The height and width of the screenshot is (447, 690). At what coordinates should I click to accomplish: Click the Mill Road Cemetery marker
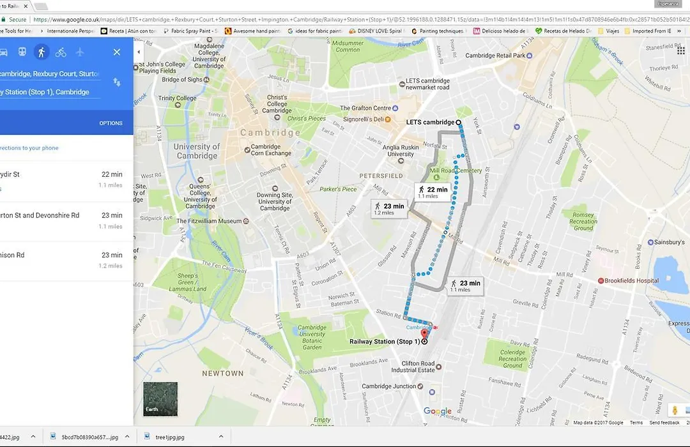436,178
